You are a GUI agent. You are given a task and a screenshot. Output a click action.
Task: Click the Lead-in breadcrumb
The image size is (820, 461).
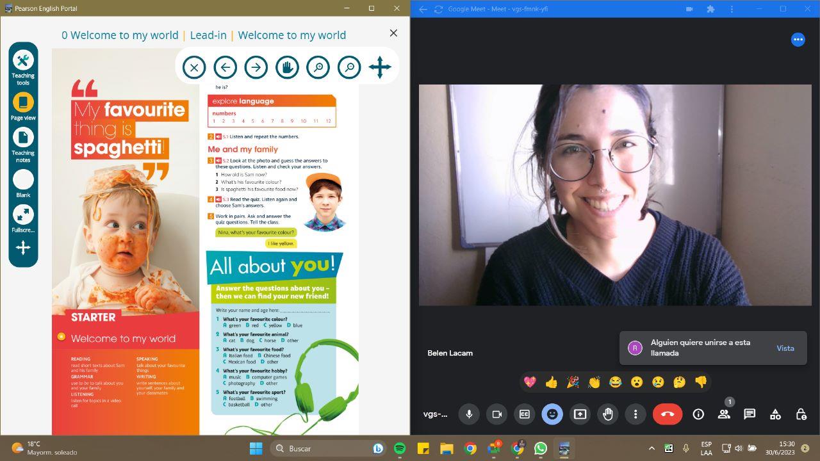[x=208, y=35]
